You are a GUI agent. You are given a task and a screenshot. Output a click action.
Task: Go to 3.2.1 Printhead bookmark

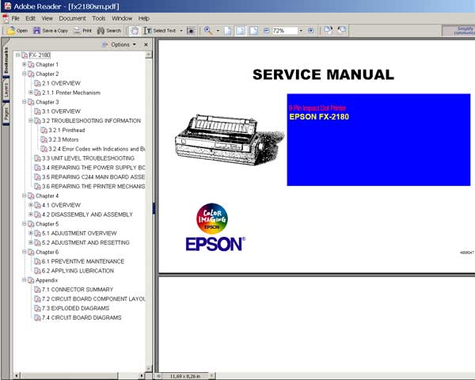(x=66, y=130)
